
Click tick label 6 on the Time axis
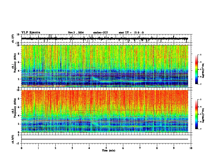tap(123, 148)
